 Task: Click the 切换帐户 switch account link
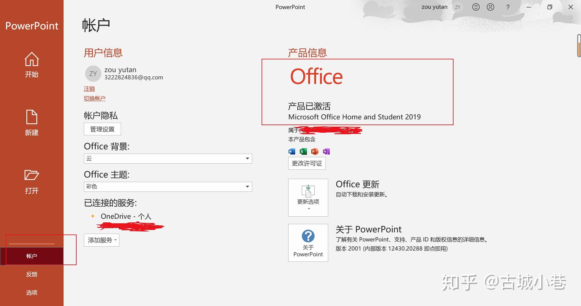pos(95,98)
